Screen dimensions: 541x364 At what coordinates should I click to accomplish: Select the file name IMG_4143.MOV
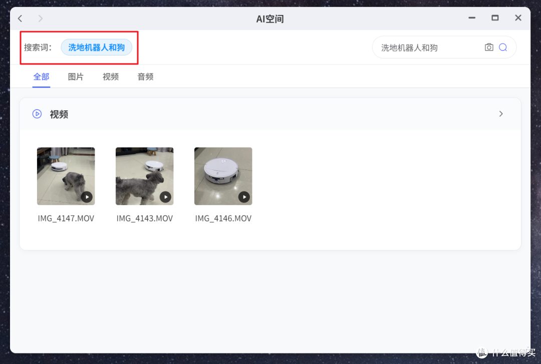(x=145, y=218)
